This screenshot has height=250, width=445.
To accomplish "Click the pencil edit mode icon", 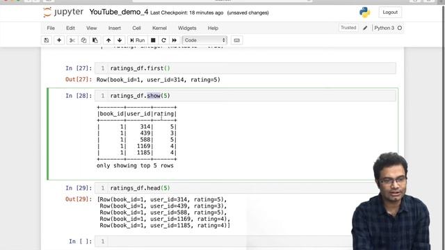I will pyautogui.click(x=365, y=28).
